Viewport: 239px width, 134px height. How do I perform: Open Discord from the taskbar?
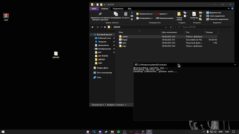click(x=100, y=131)
